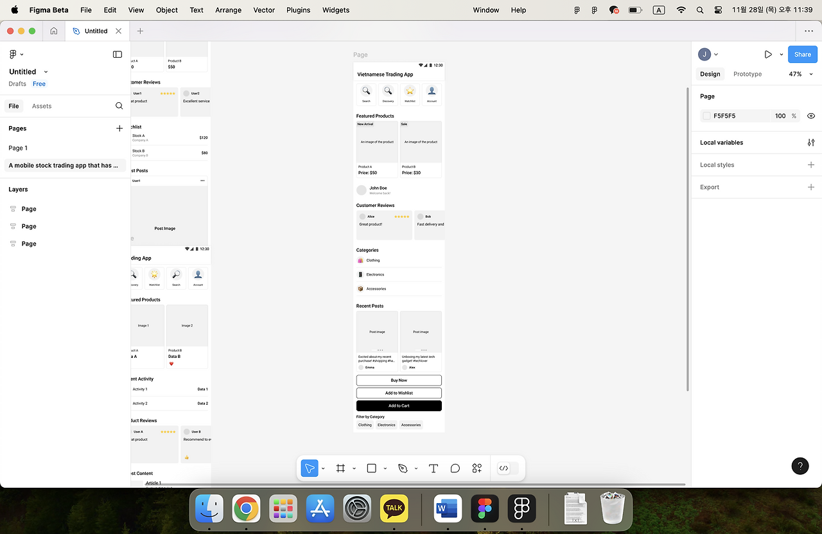Edit the 100 percent opacity field
This screenshot has width=822, height=534.
pos(780,116)
